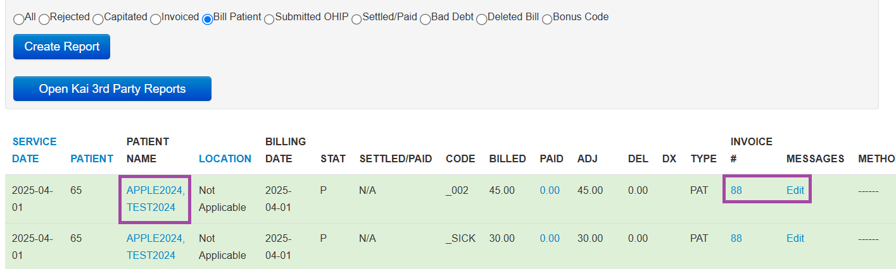Viewport: 896px width, 269px height.
Task: Choose the Deleted Bill filter
Action: click(x=483, y=20)
